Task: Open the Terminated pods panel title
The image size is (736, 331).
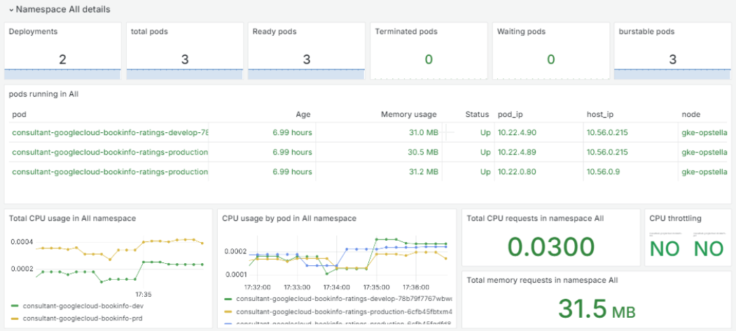Action: pos(406,32)
